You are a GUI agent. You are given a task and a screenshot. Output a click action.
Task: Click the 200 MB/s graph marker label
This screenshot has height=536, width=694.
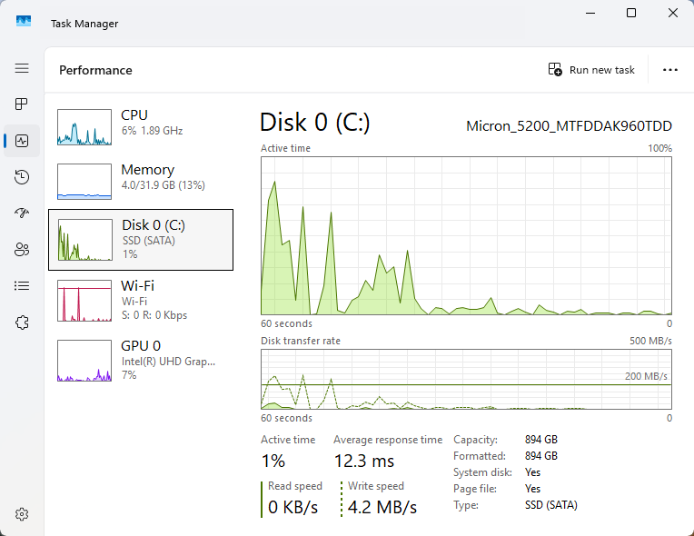pos(646,376)
